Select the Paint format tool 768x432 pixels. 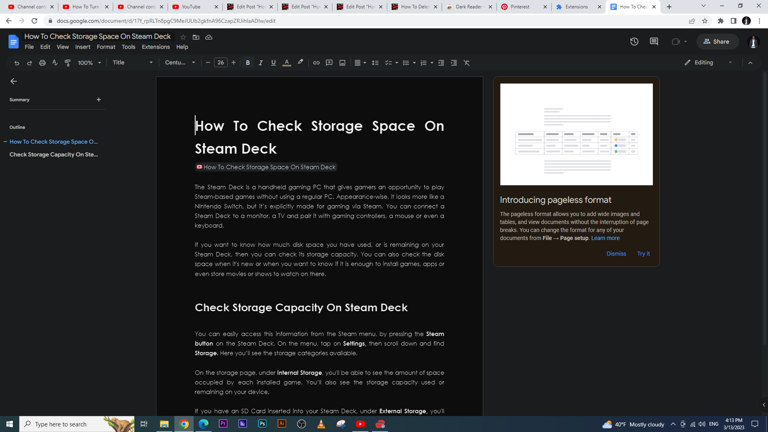pyautogui.click(x=68, y=63)
